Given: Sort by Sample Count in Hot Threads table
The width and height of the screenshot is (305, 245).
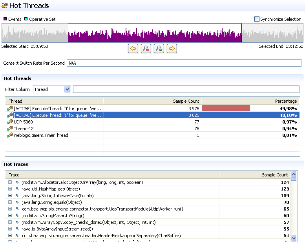Looking at the screenshot, I should pos(152,101).
